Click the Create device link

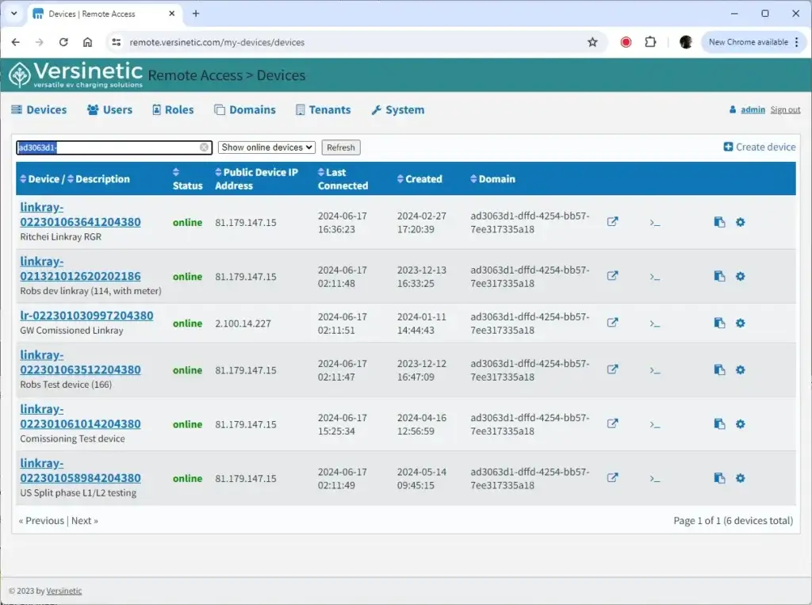coord(759,147)
